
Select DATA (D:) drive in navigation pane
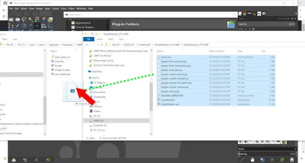tap(99, 120)
